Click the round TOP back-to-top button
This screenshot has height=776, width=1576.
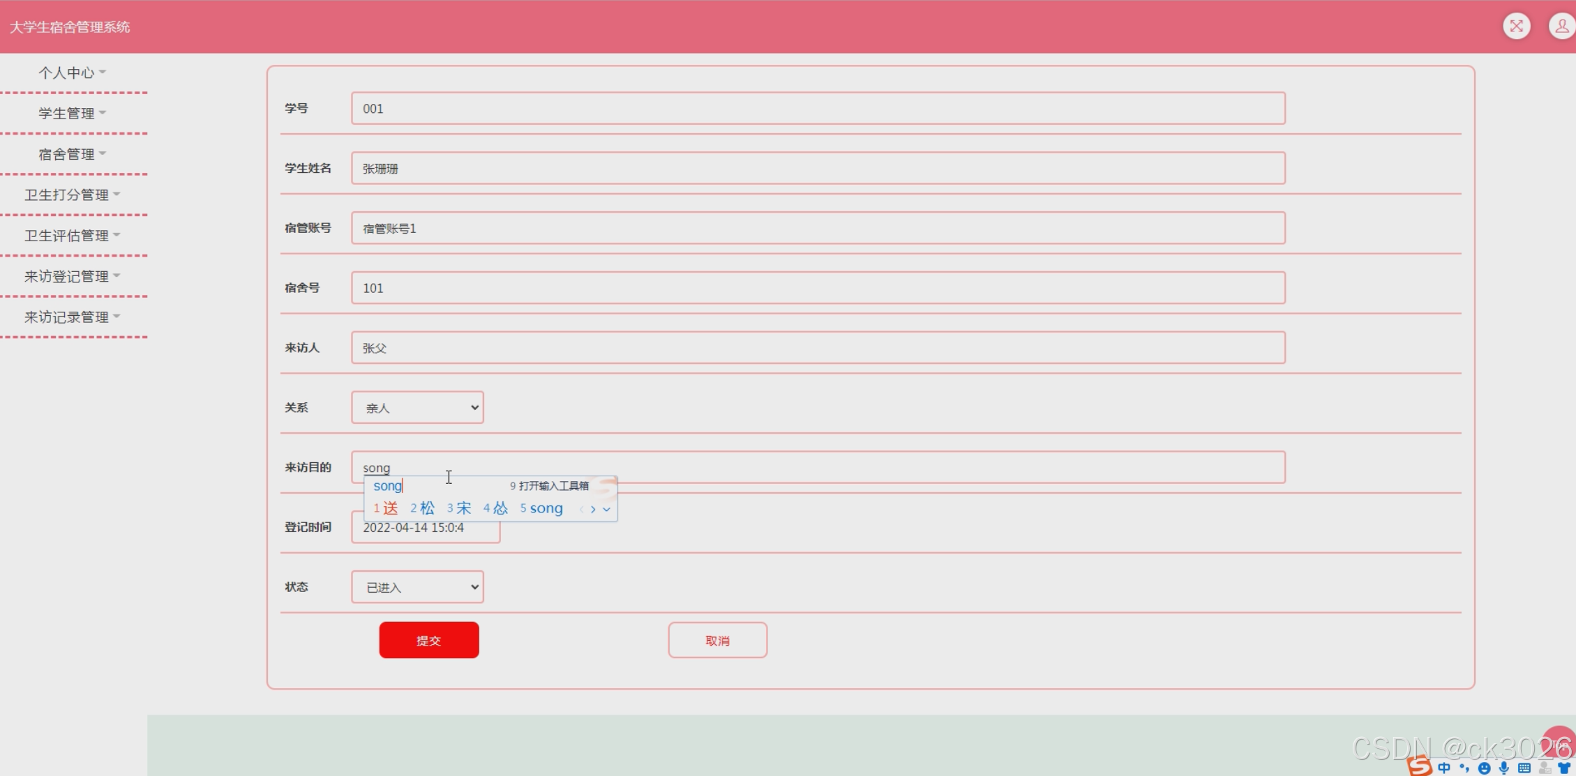tap(1560, 743)
